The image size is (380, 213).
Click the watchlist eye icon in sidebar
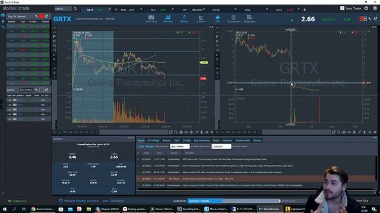pyautogui.click(x=3, y=15)
